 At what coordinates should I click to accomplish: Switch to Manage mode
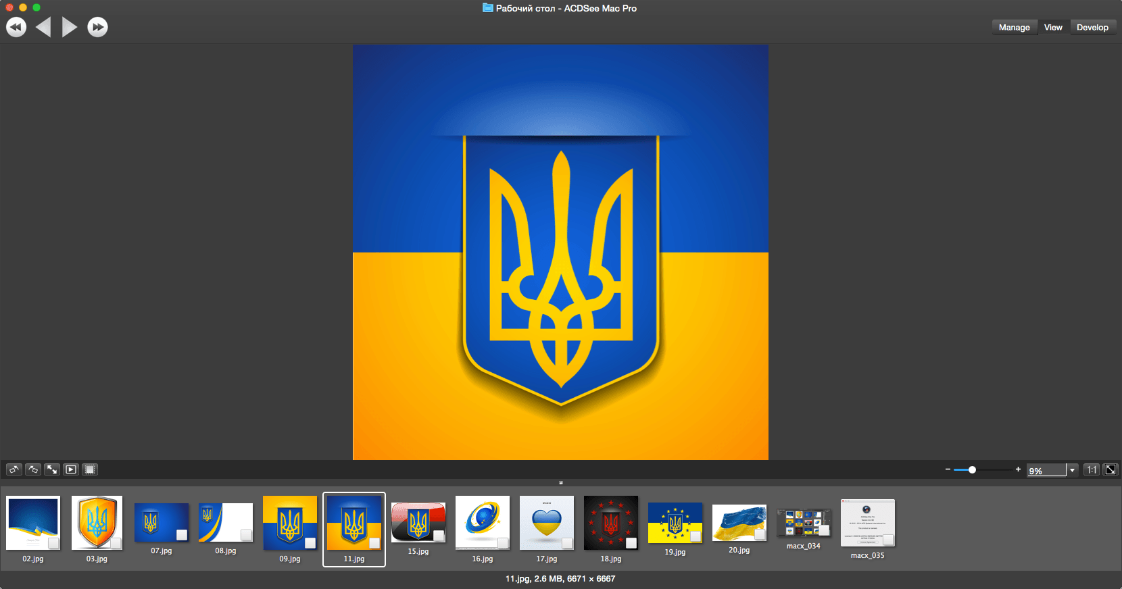(x=1015, y=28)
